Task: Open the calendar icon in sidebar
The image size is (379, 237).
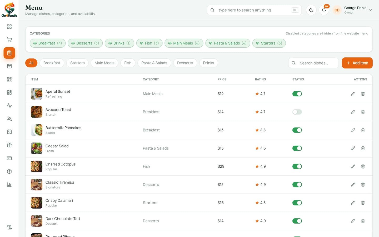Action: [x=9, y=66]
